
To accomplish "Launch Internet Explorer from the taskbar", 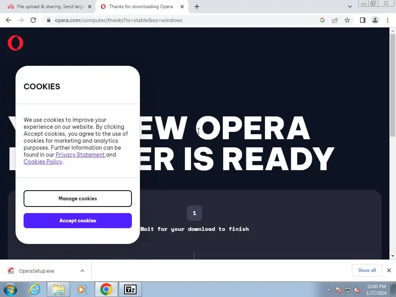I will (x=34, y=289).
